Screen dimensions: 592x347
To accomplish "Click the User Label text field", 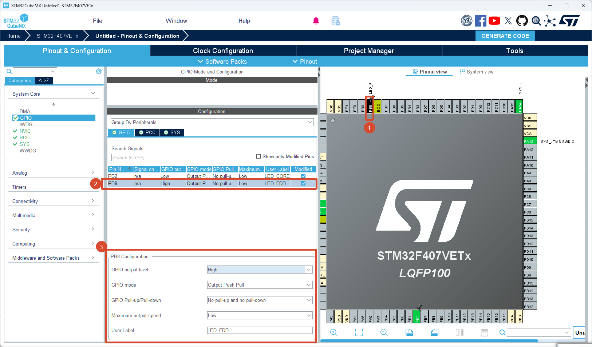I will [x=260, y=330].
